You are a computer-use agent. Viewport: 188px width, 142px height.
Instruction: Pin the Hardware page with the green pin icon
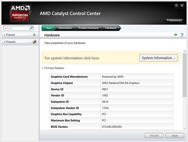click(175, 35)
